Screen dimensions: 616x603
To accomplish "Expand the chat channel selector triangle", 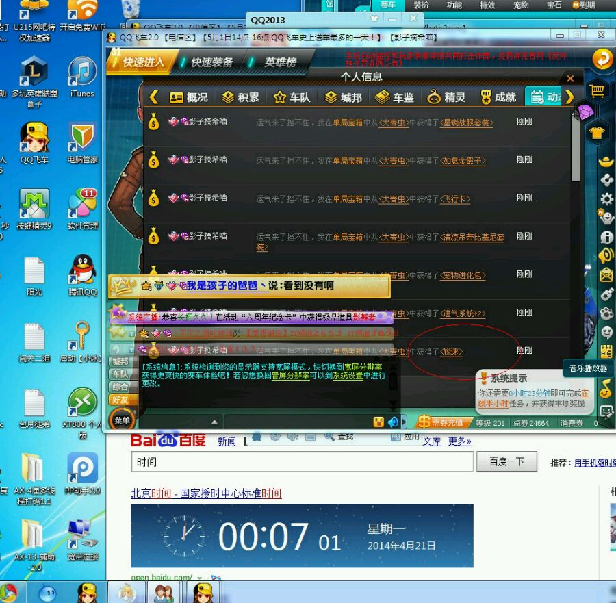I will click(x=214, y=422).
